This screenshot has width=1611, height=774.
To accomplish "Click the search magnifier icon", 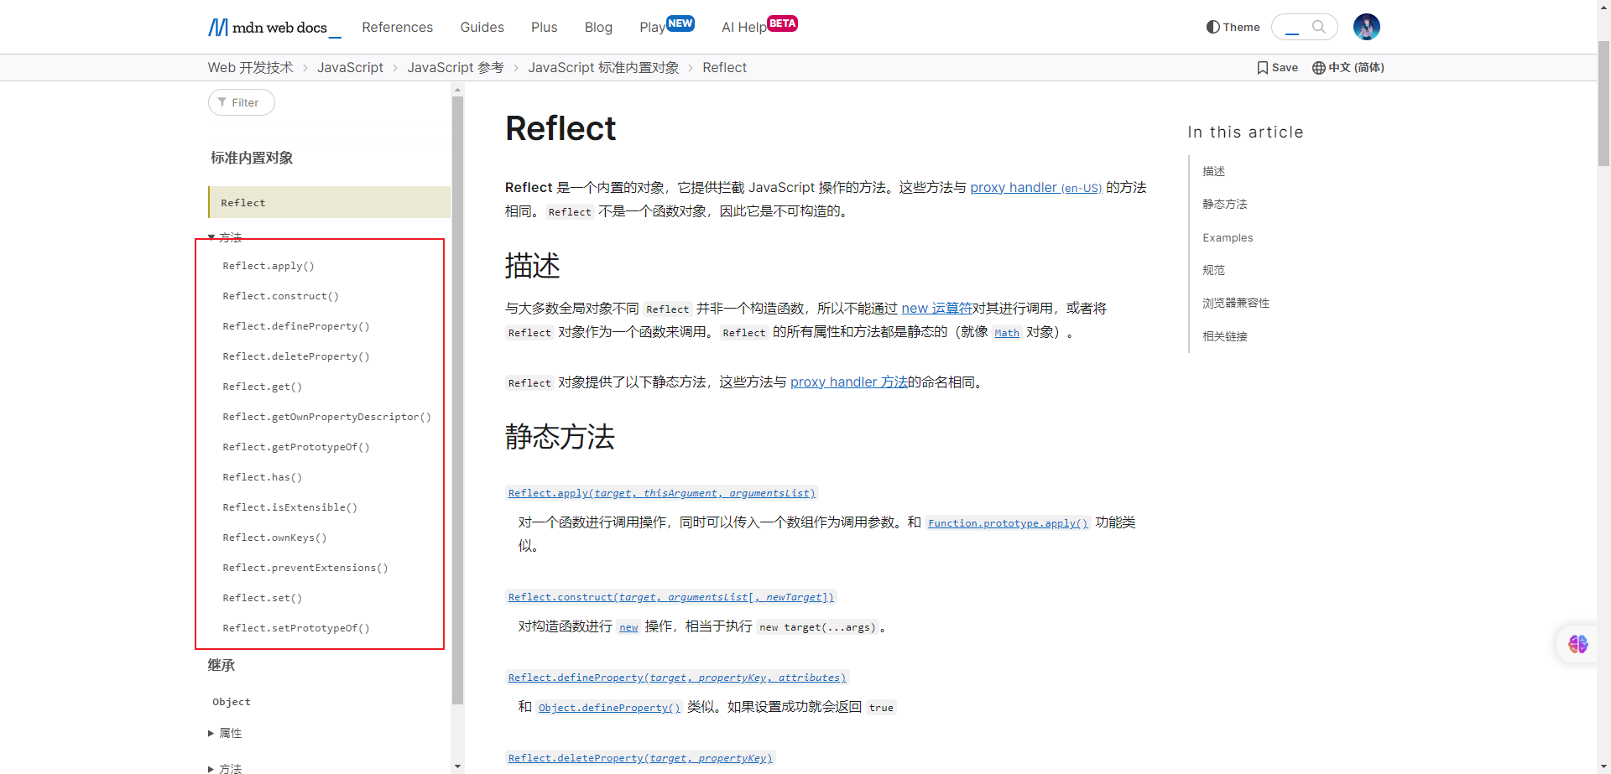I will 1318,27.
